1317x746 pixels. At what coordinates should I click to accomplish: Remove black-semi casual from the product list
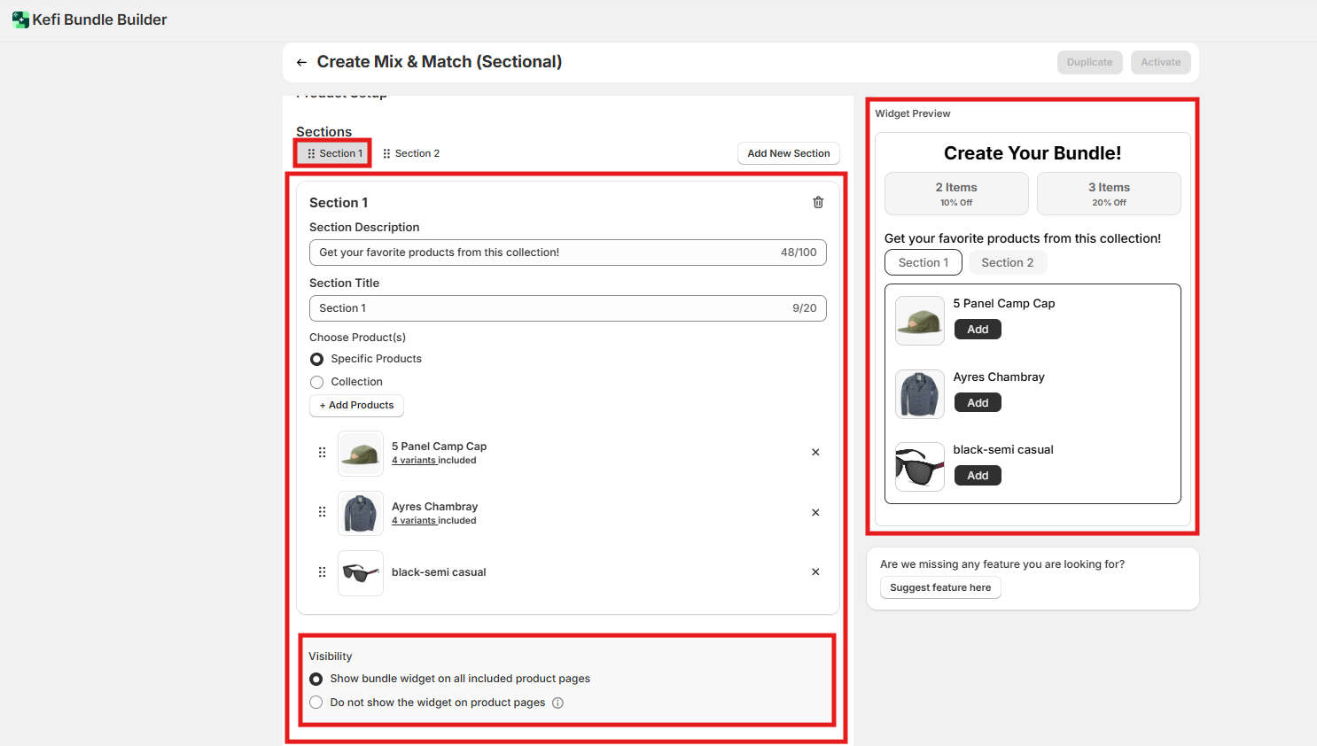point(815,572)
